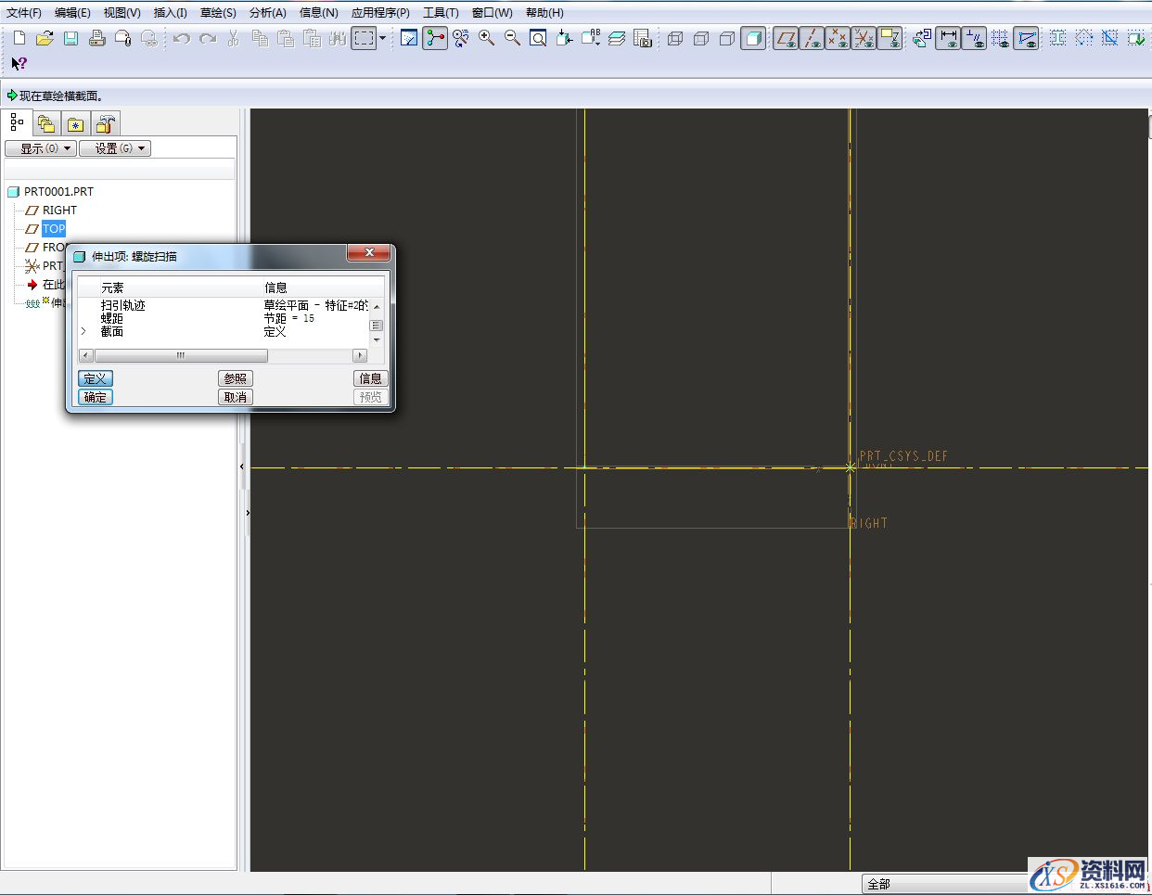Open the 设置 dropdown in model tree
This screenshot has height=895, width=1152.
(114, 148)
